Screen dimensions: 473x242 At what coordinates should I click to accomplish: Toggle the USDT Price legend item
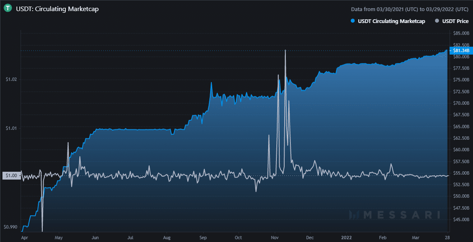point(452,21)
